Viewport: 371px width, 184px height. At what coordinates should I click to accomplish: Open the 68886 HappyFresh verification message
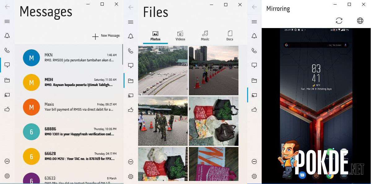(x=69, y=132)
